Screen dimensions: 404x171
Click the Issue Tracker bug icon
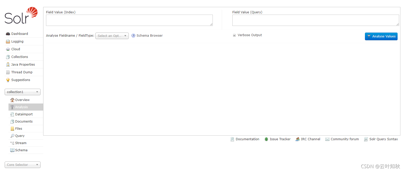(x=266, y=139)
